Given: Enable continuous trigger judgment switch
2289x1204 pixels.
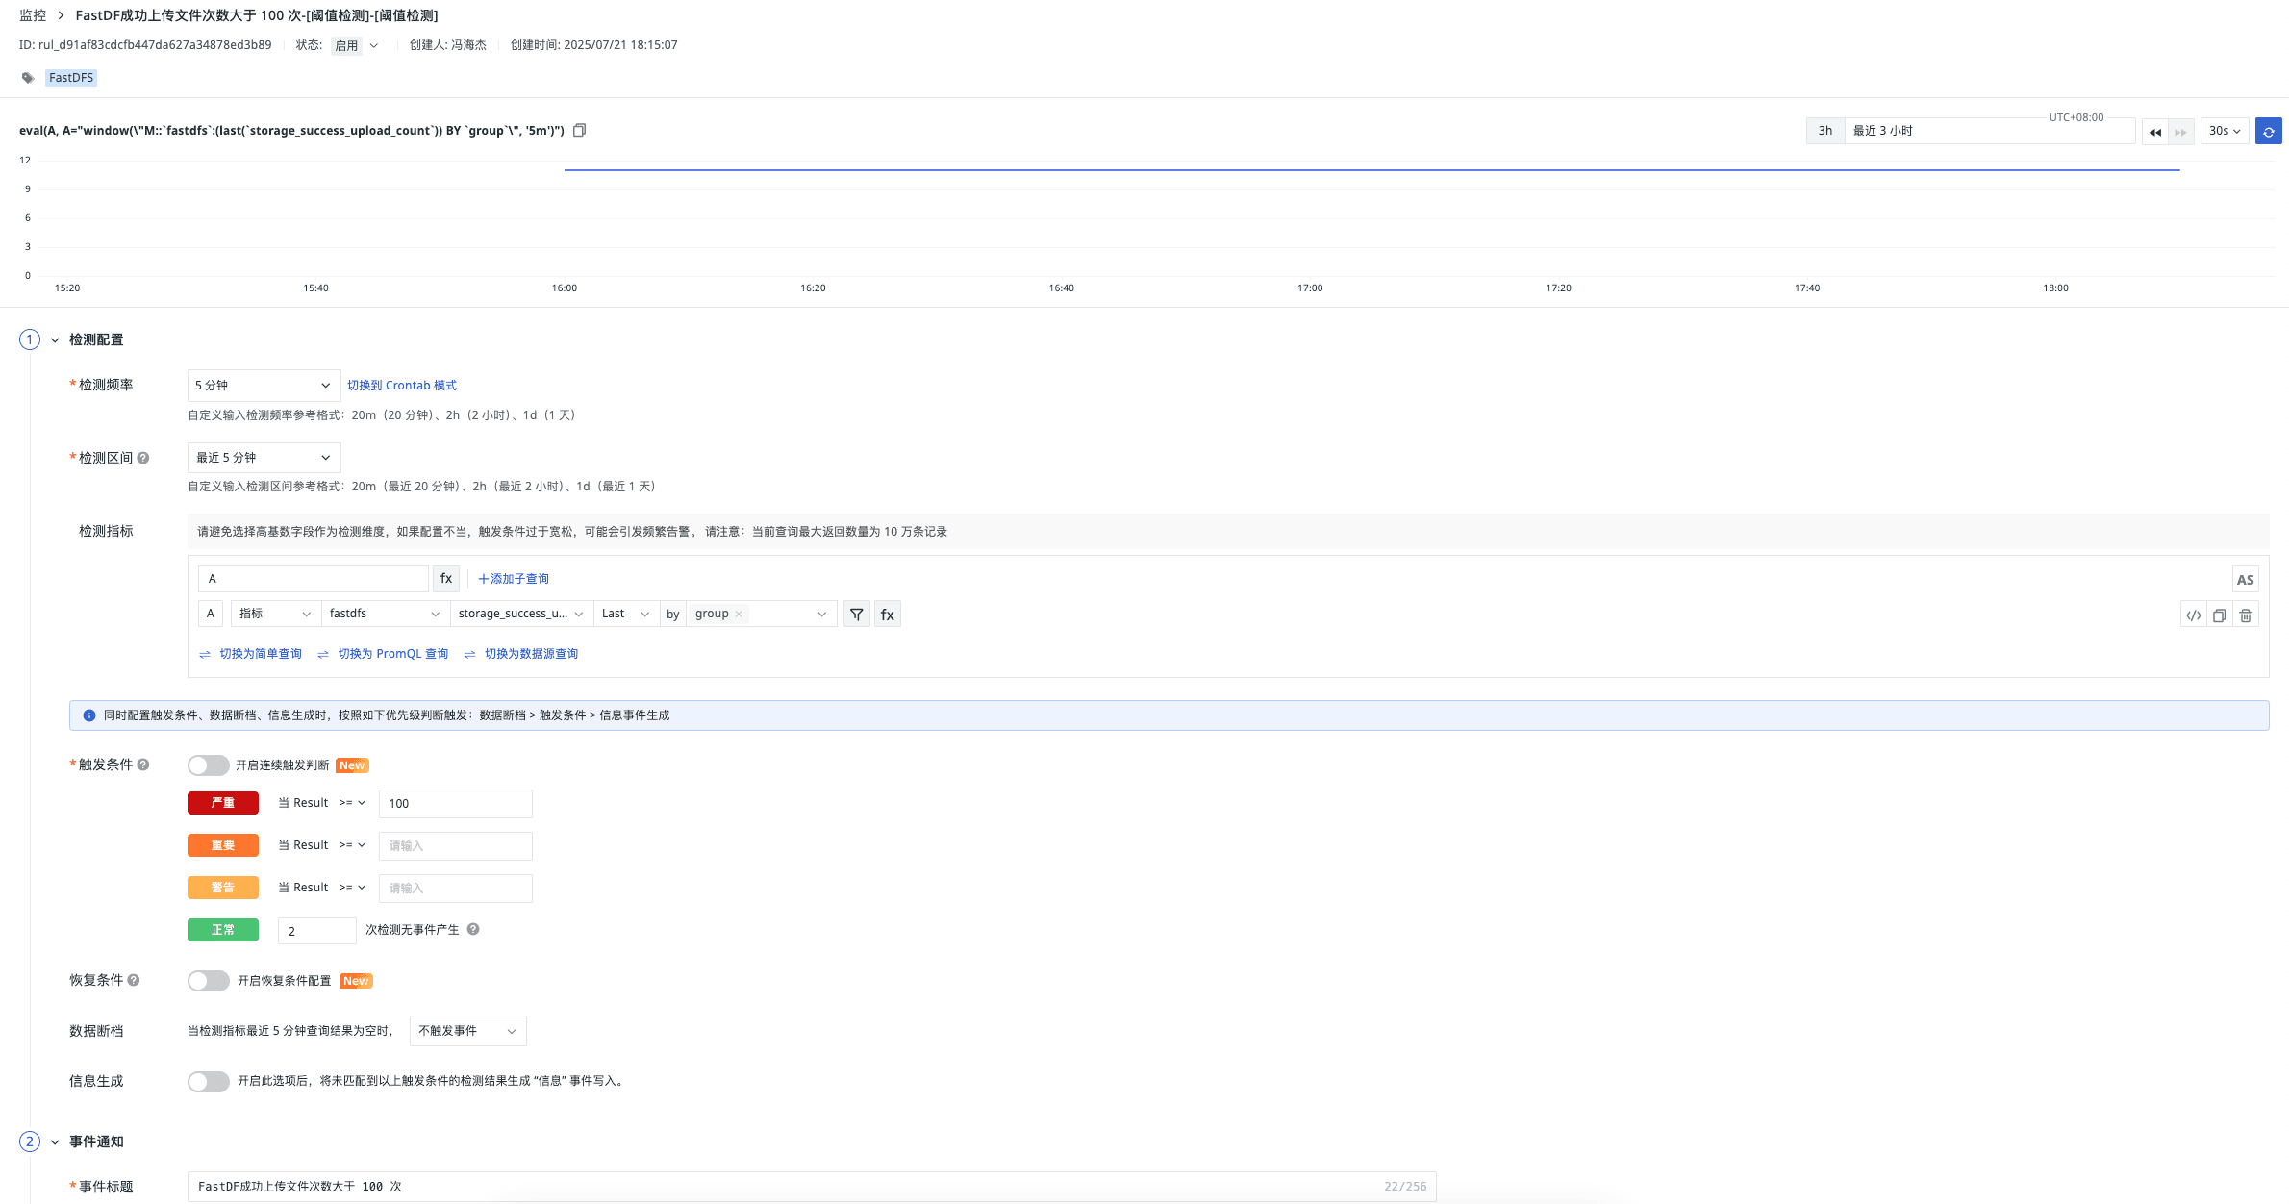Looking at the screenshot, I should point(208,765).
